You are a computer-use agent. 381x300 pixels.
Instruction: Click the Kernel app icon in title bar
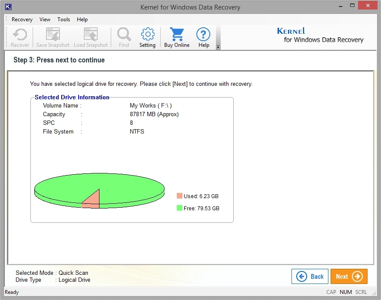pyautogui.click(x=8, y=7)
